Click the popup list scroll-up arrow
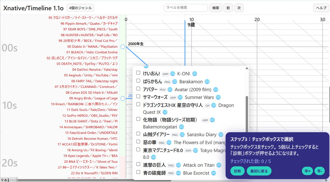 coord(247,68)
